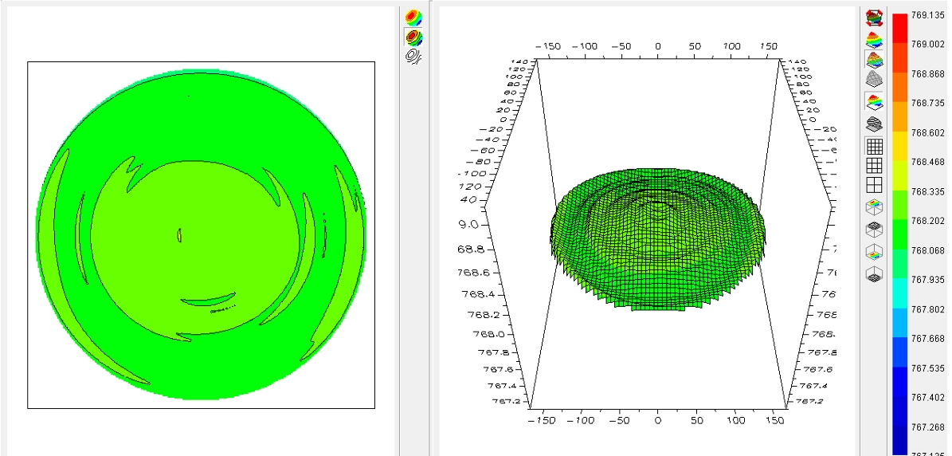The width and height of the screenshot is (952, 456).
Task: Choose the fine grid density icon
Action: pyautogui.click(x=874, y=146)
